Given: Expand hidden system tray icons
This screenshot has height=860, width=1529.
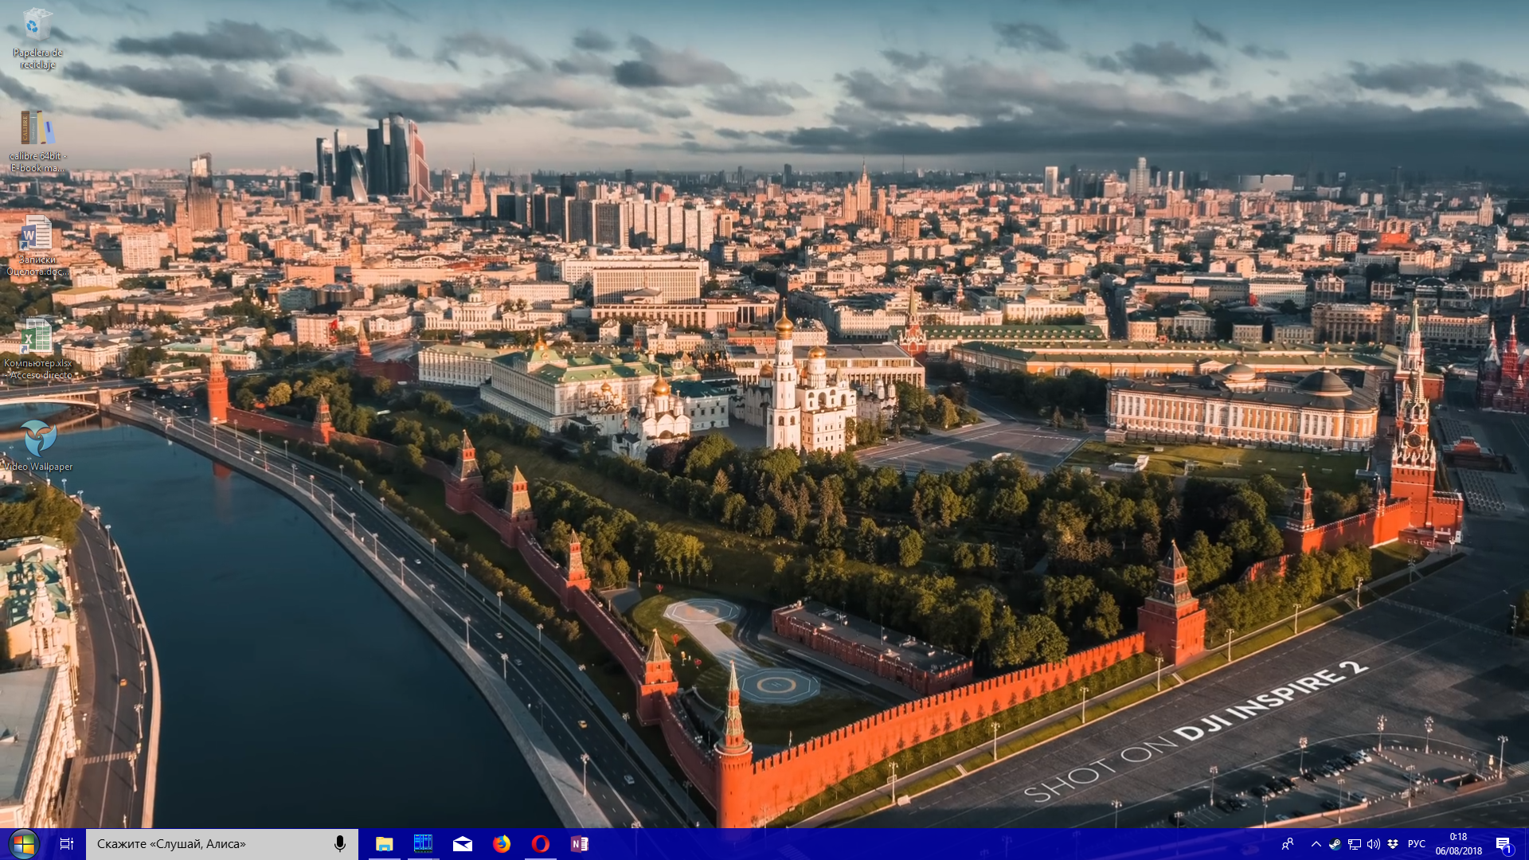Looking at the screenshot, I should click(x=1316, y=844).
